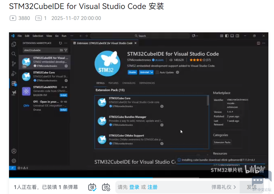Screen dimensions: 274x194
Task: Click the 注册 register link
Action: tap(152, 187)
